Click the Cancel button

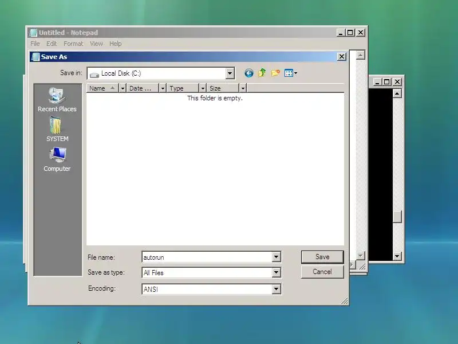coord(322,272)
